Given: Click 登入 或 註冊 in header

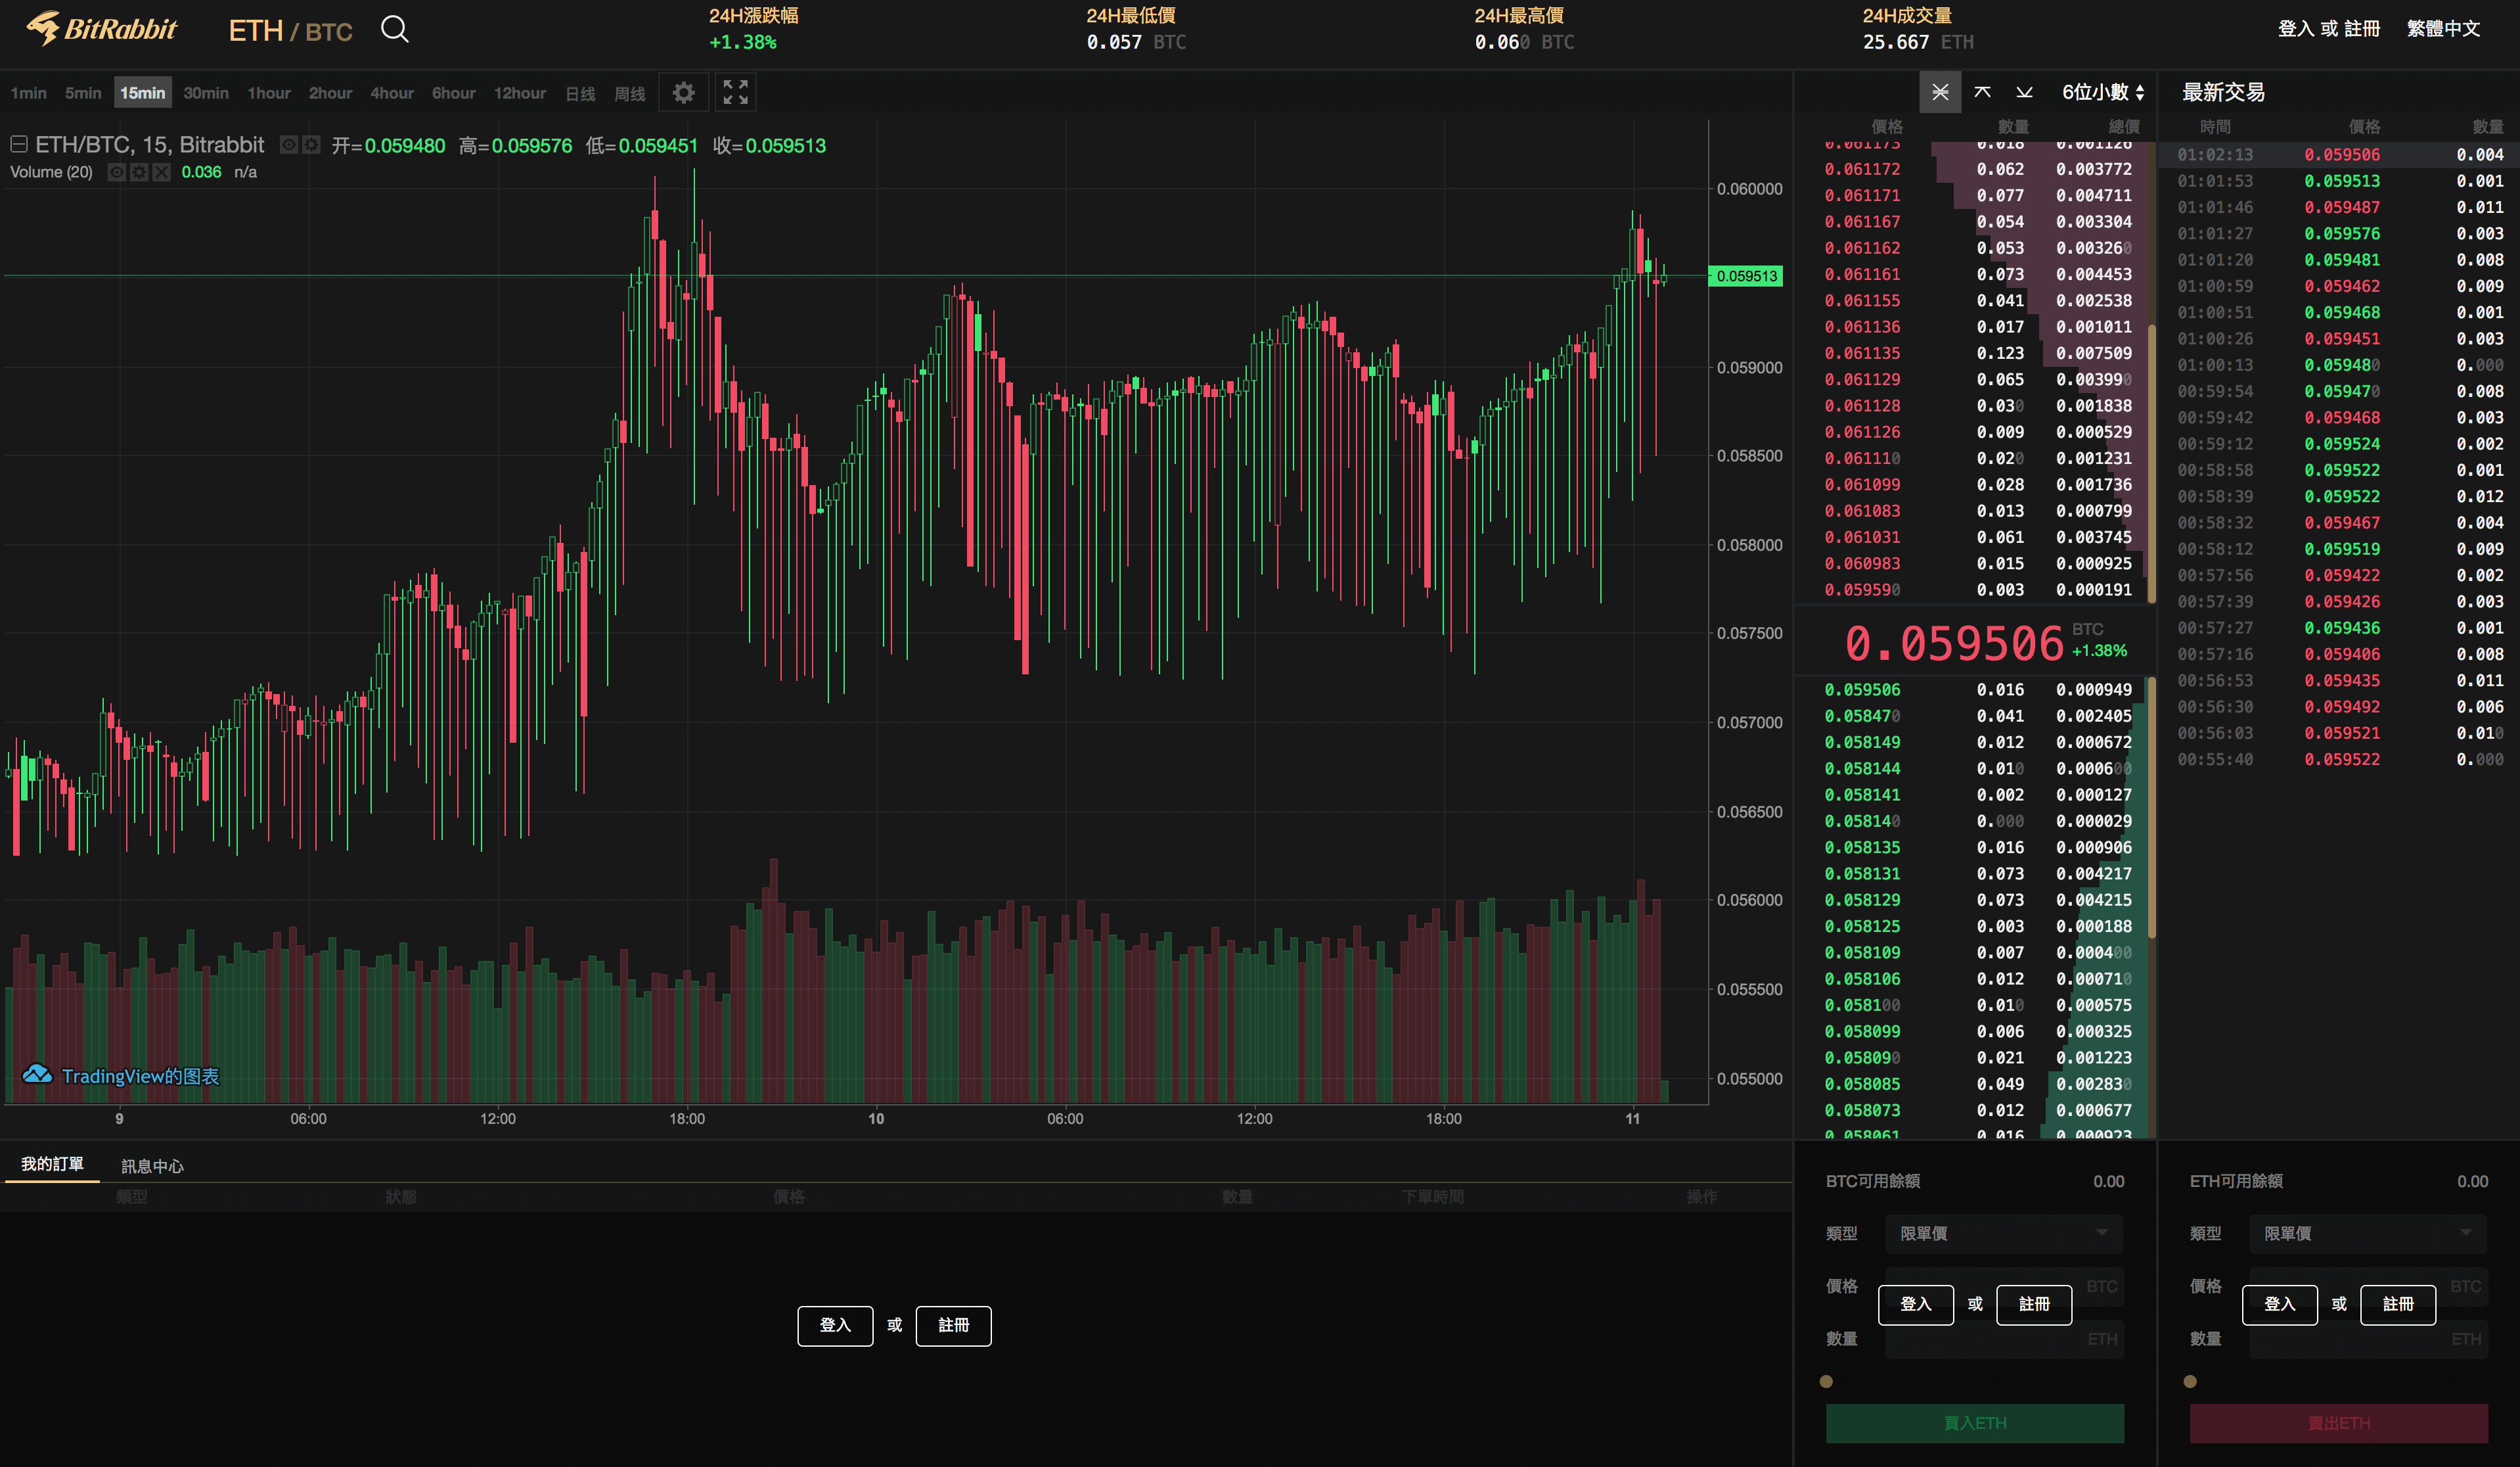Looking at the screenshot, I should pyautogui.click(x=2328, y=29).
